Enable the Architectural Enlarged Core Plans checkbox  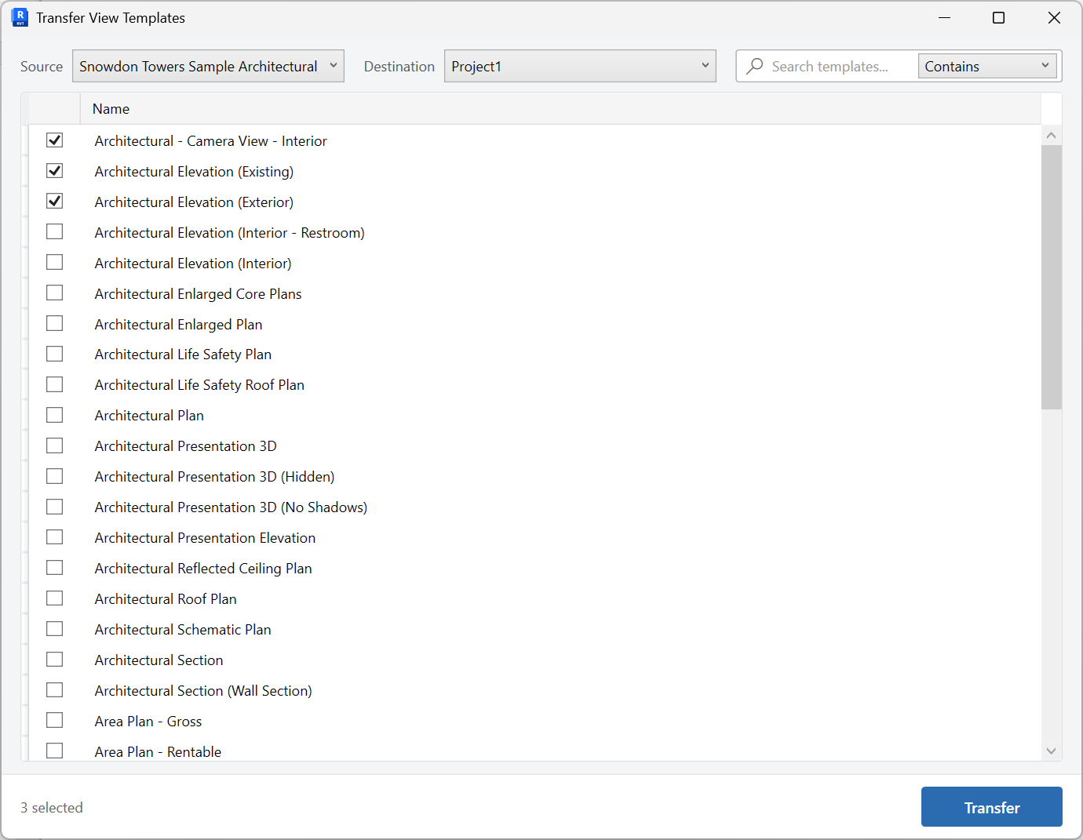point(54,293)
